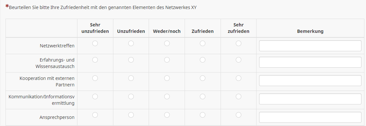This screenshot has height=126, width=366.
Task: Select Zufrieden for Ansprechperson
Action: (203, 115)
